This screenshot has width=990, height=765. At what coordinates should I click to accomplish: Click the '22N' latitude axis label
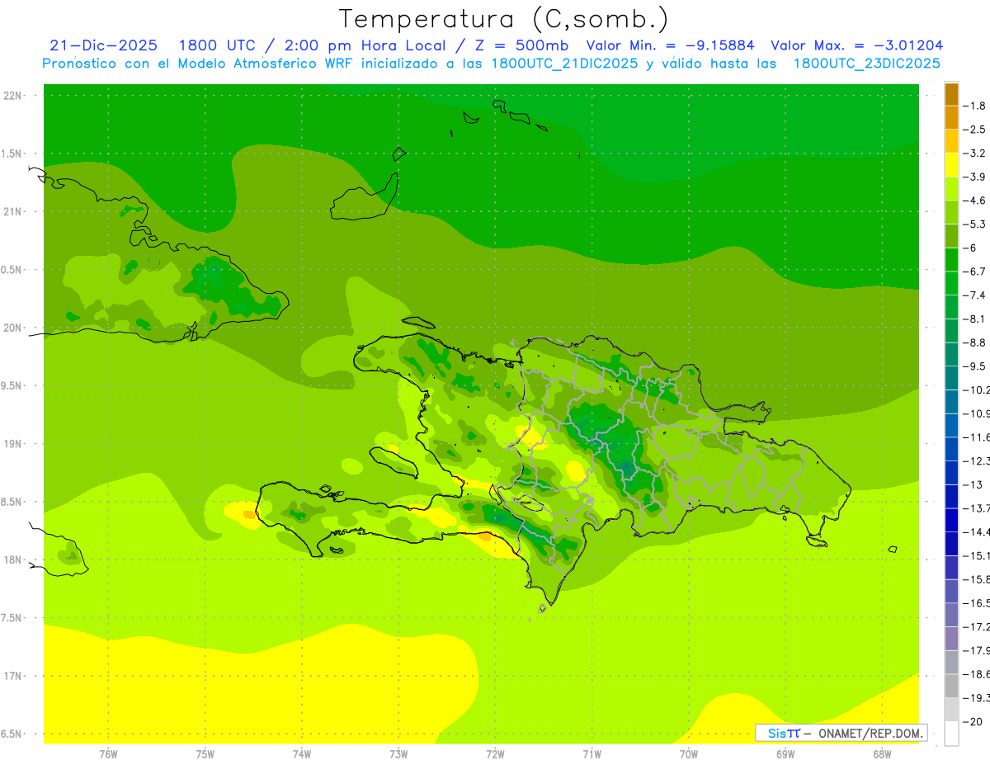(x=12, y=96)
